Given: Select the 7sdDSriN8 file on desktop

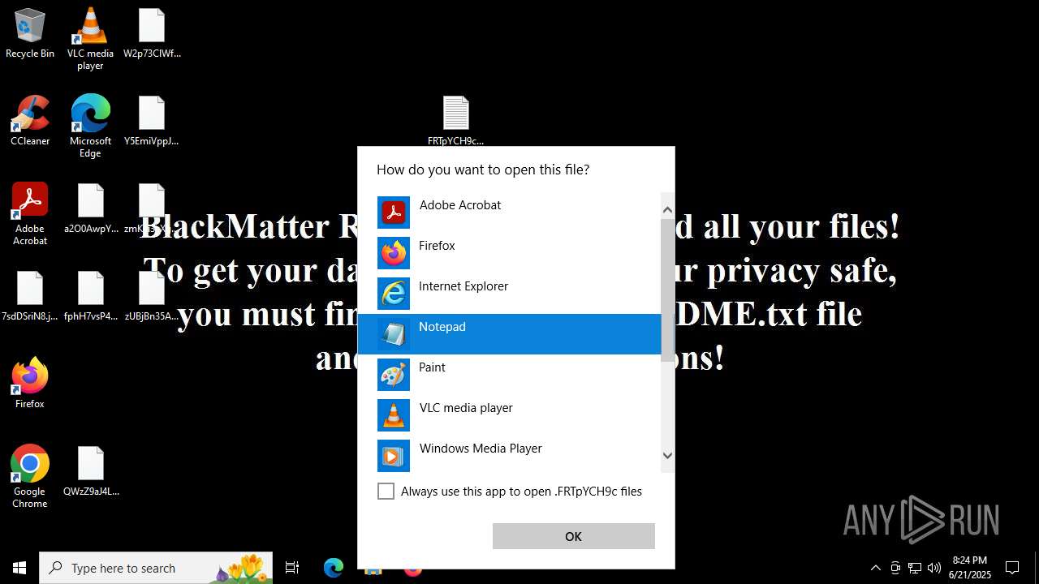Looking at the screenshot, I should (30, 296).
